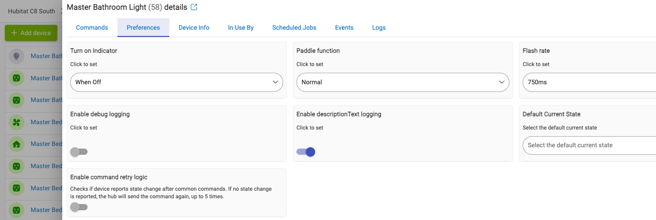View the Scheduled Jobs tab

coord(294,27)
